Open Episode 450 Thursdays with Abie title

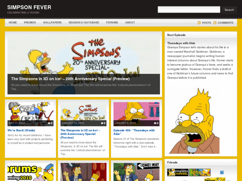coord(134,132)
